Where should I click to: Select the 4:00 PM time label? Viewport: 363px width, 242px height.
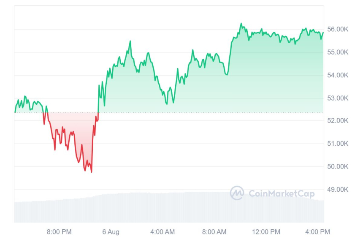[x=317, y=231]
